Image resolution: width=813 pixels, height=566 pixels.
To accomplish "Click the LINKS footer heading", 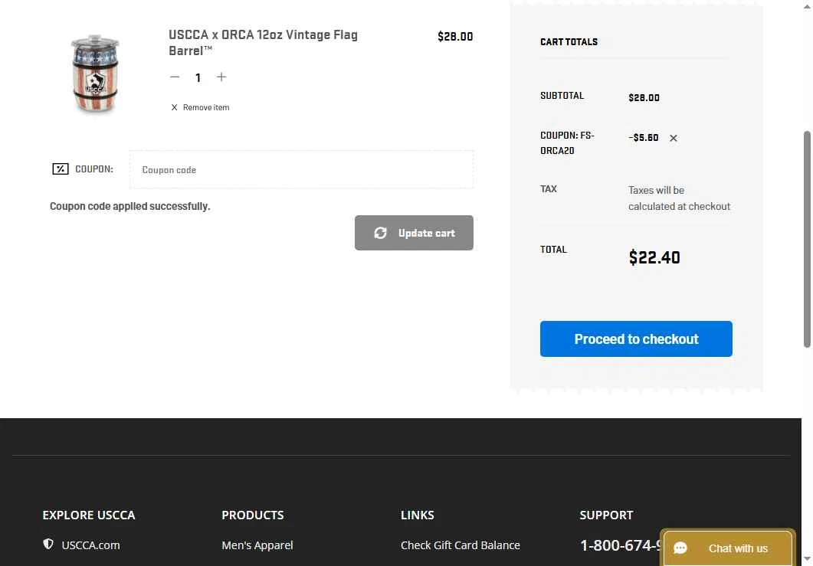I will [x=418, y=515].
